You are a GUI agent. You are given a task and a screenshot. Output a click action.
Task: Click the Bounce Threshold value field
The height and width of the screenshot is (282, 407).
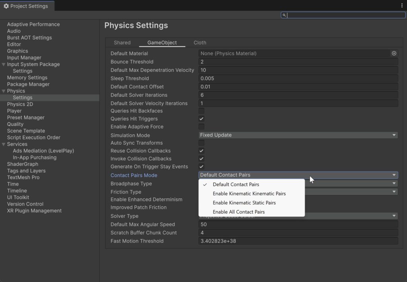298,62
